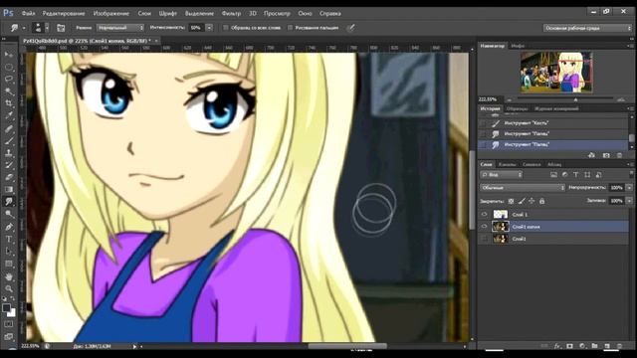Select the Smudge tool in toolbox
The height and width of the screenshot is (358, 637).
tap(9, 202)
